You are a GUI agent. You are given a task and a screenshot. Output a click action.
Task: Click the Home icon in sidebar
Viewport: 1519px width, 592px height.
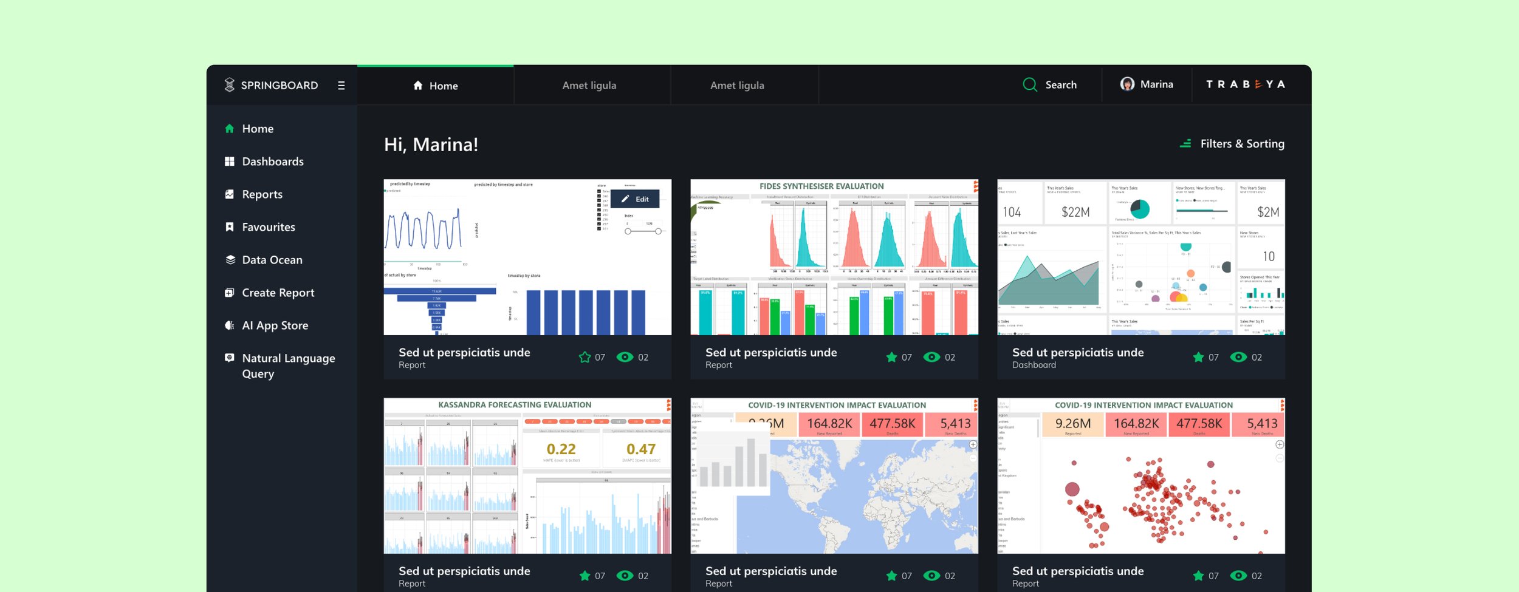click(x=230, y=129)
